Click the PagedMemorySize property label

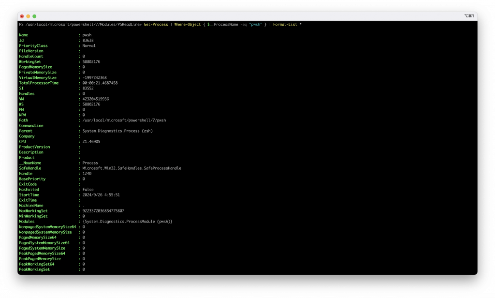35,67
